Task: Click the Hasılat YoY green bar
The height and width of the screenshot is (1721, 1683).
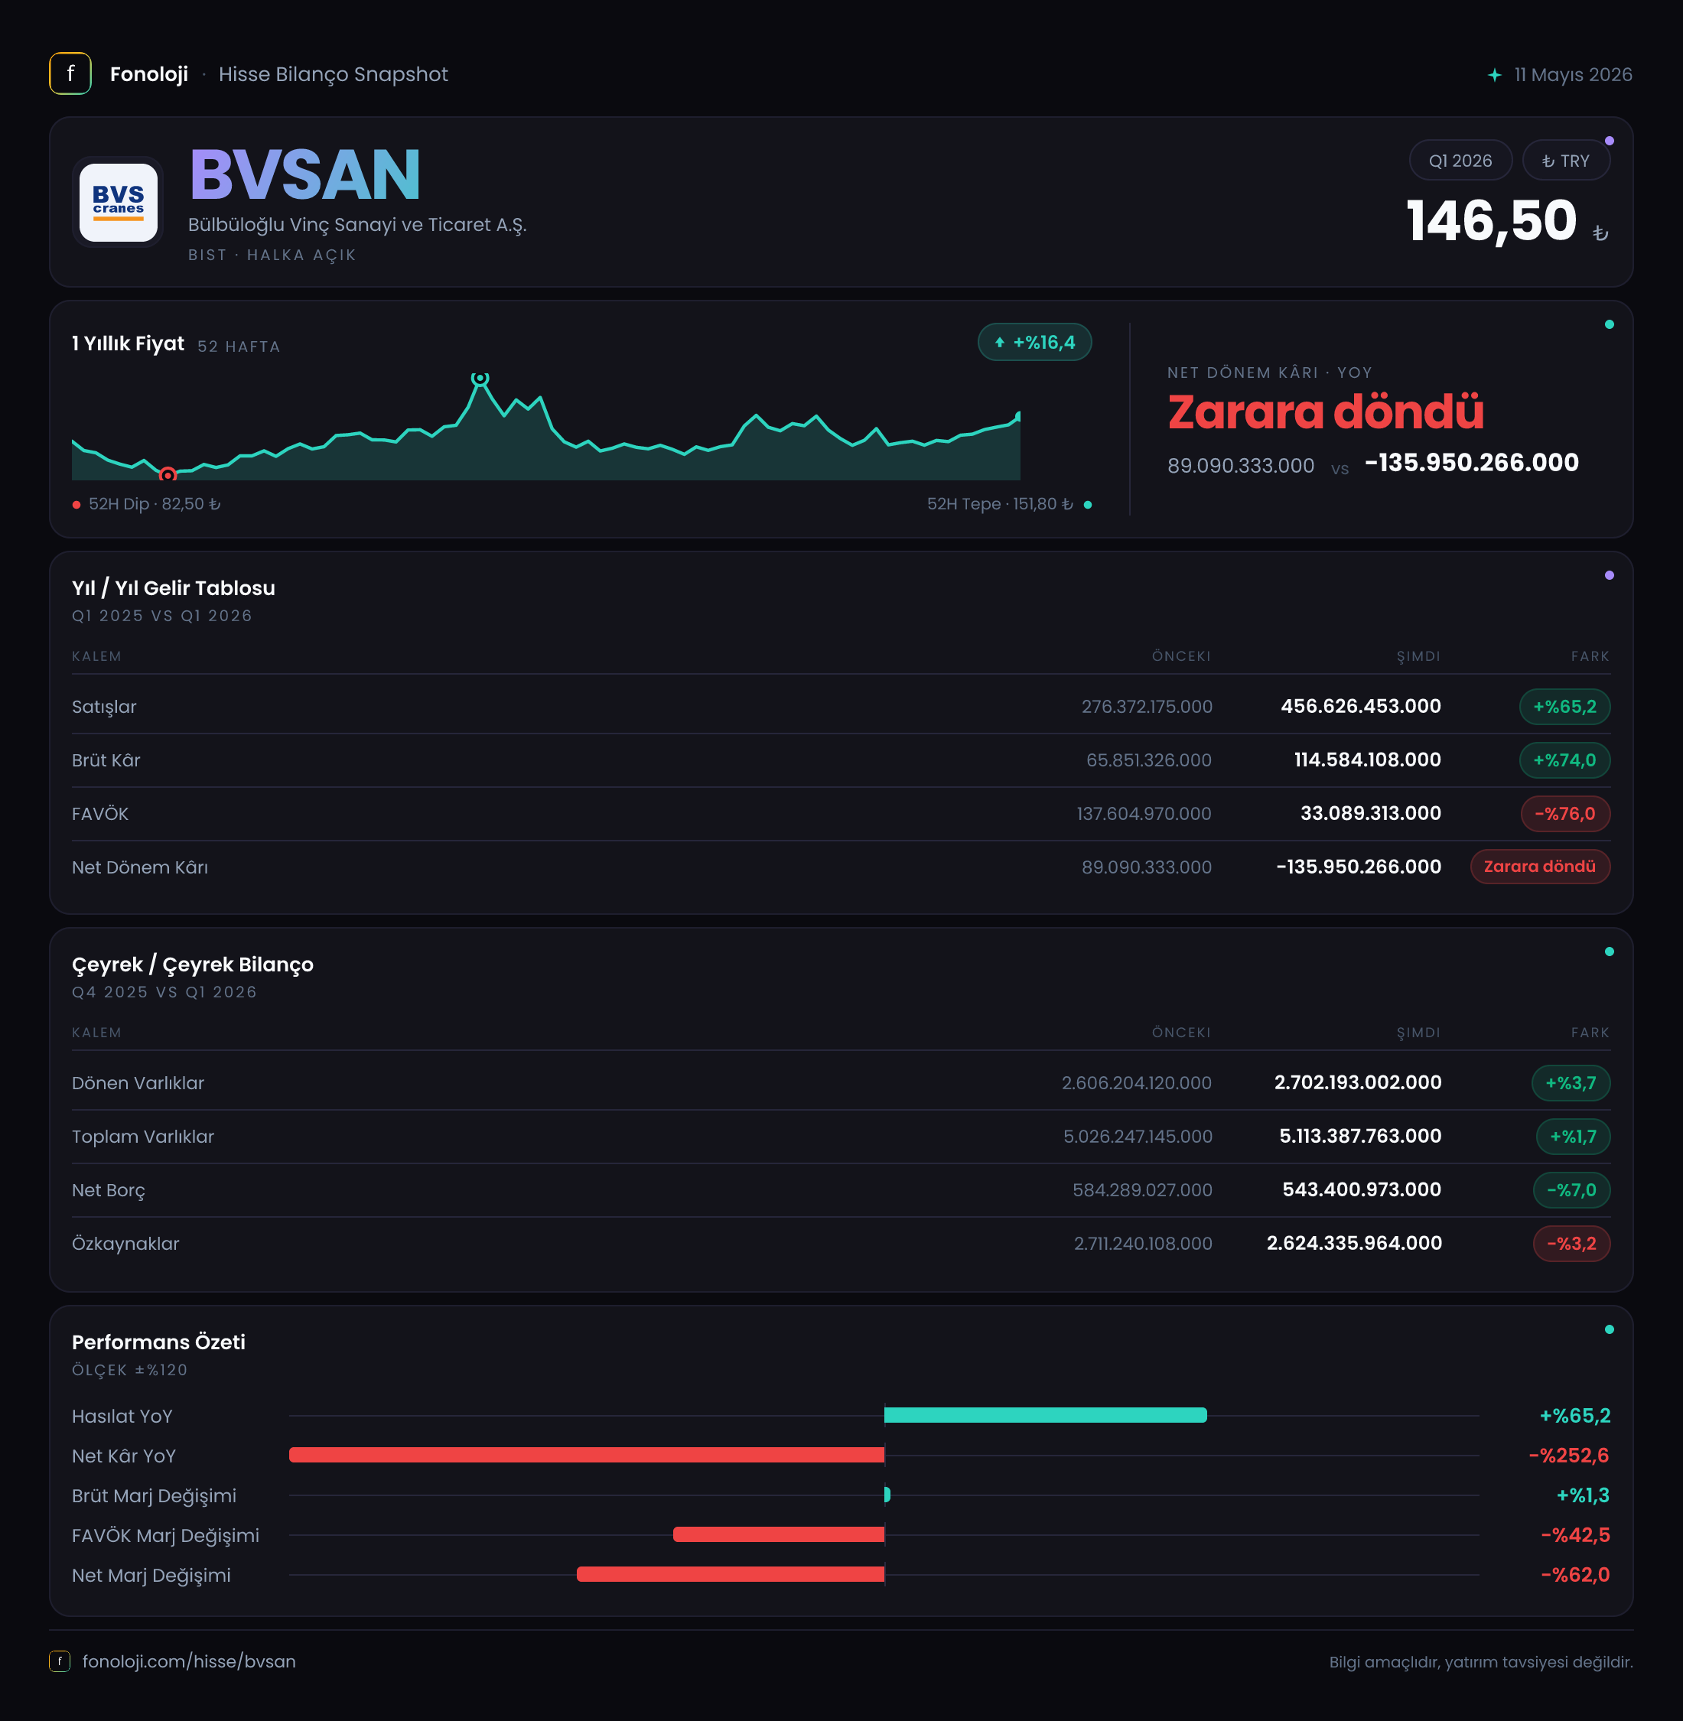Action: coord(1045,1415)
